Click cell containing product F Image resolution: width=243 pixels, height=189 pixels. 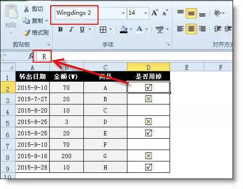pos(105,144)
